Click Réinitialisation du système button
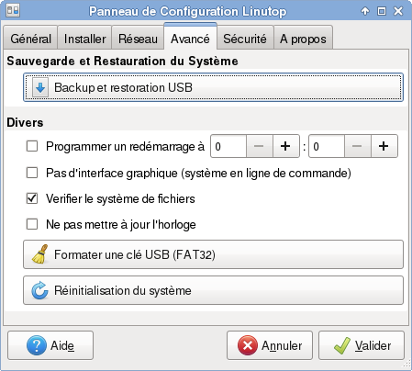The image size is (412, 371). click(213, 290)
